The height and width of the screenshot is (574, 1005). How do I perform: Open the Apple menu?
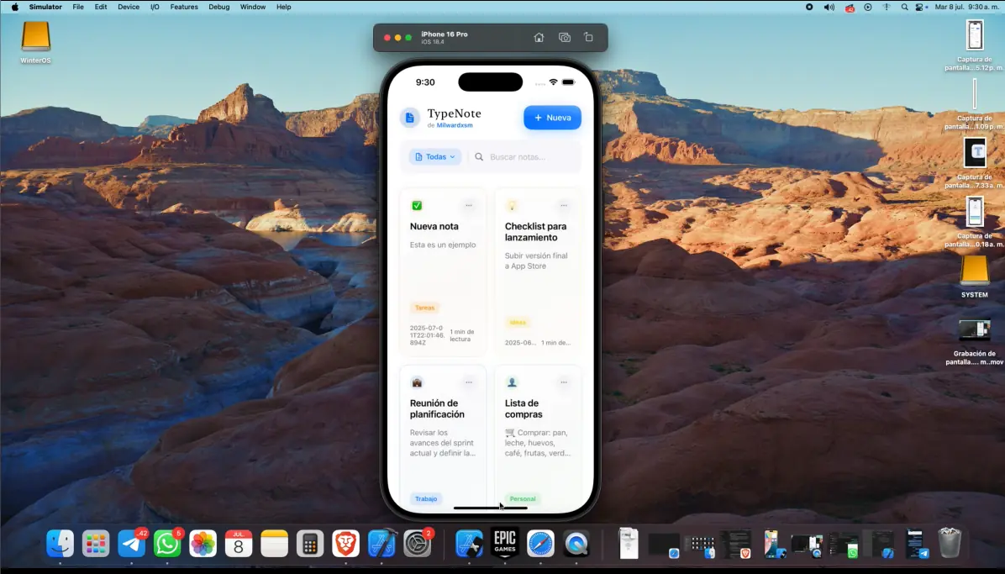(15, 7)
